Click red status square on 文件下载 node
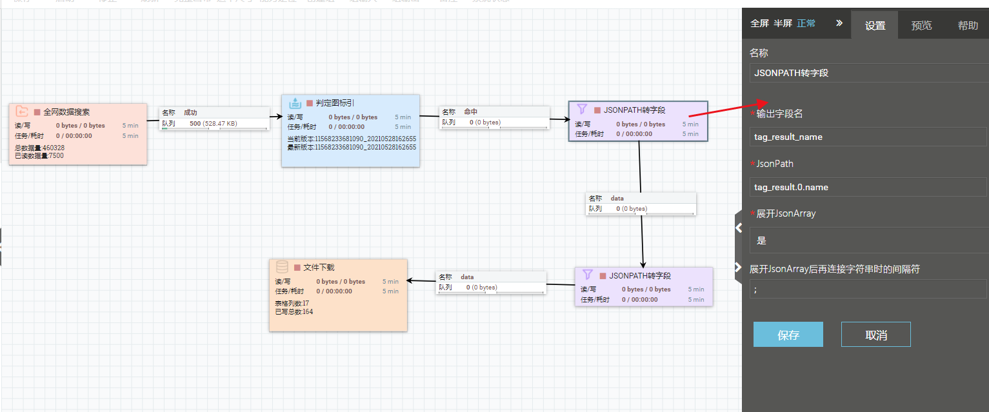 point(297,268)
